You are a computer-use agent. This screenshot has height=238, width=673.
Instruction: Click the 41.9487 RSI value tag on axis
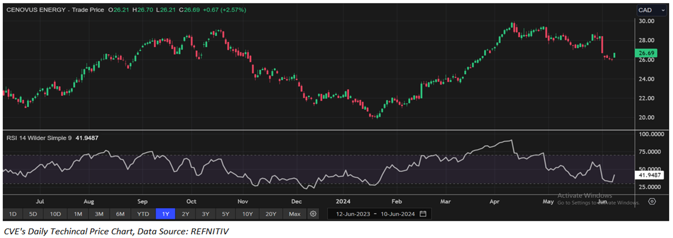point(649,175)
